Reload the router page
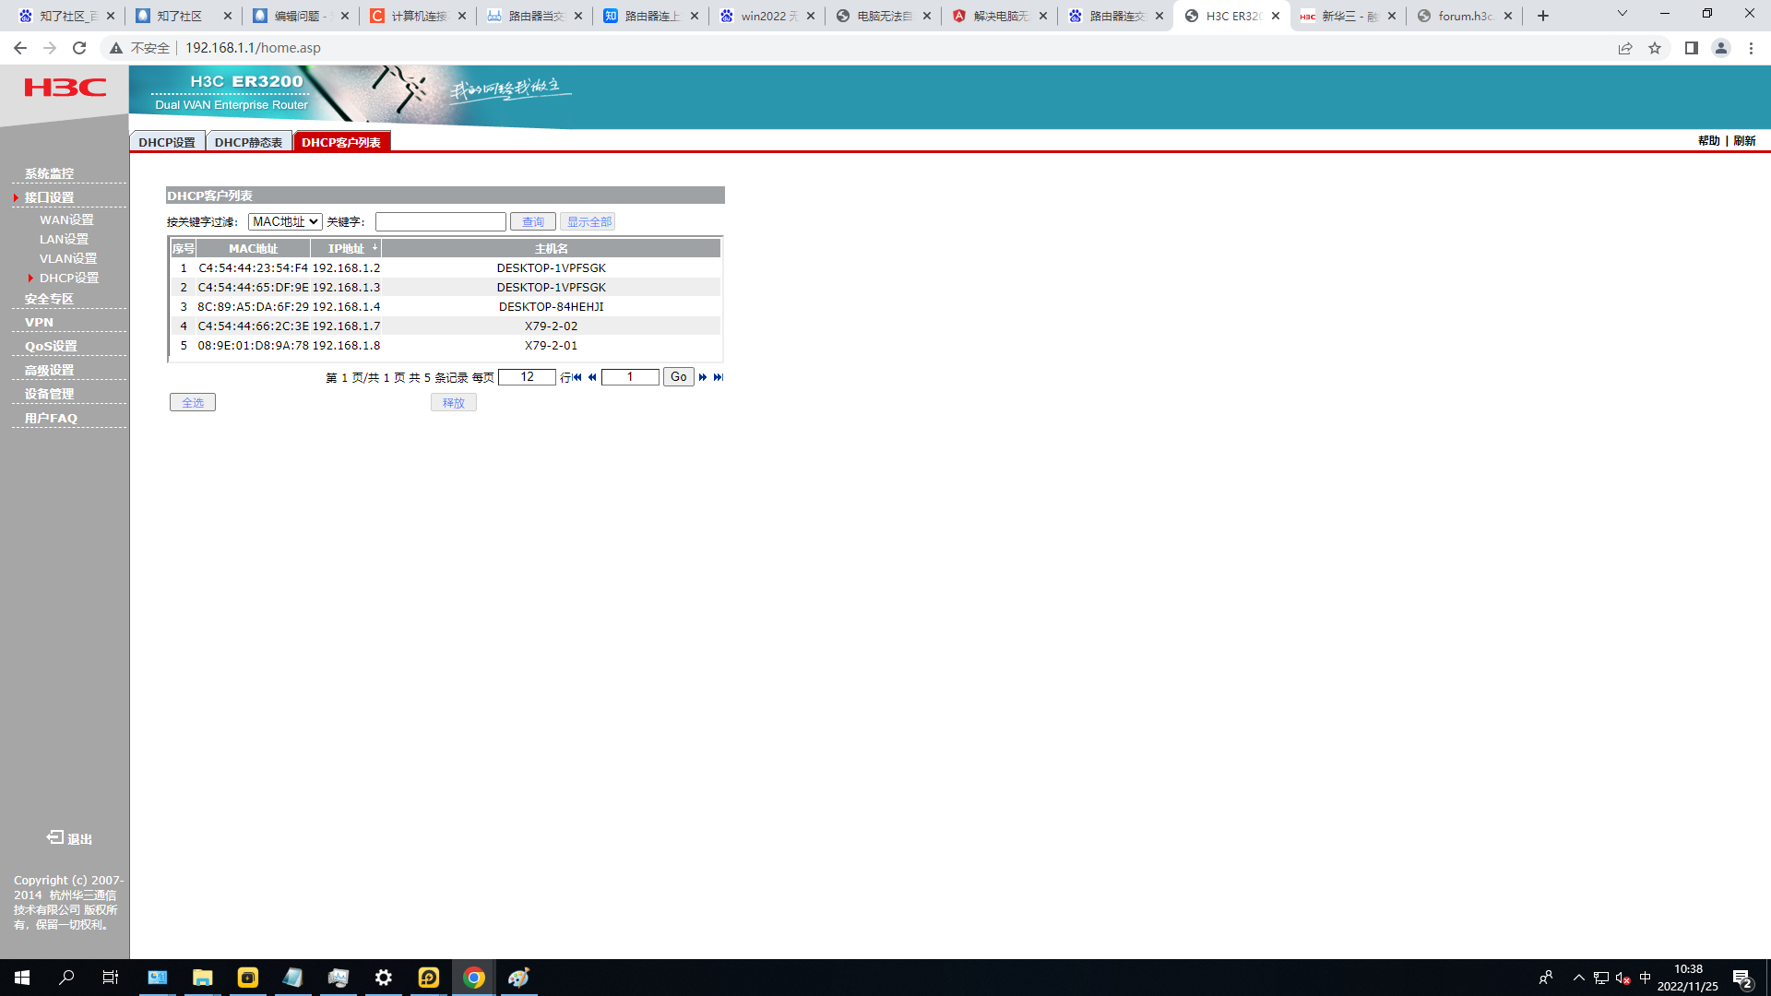 tap(79, 48)
